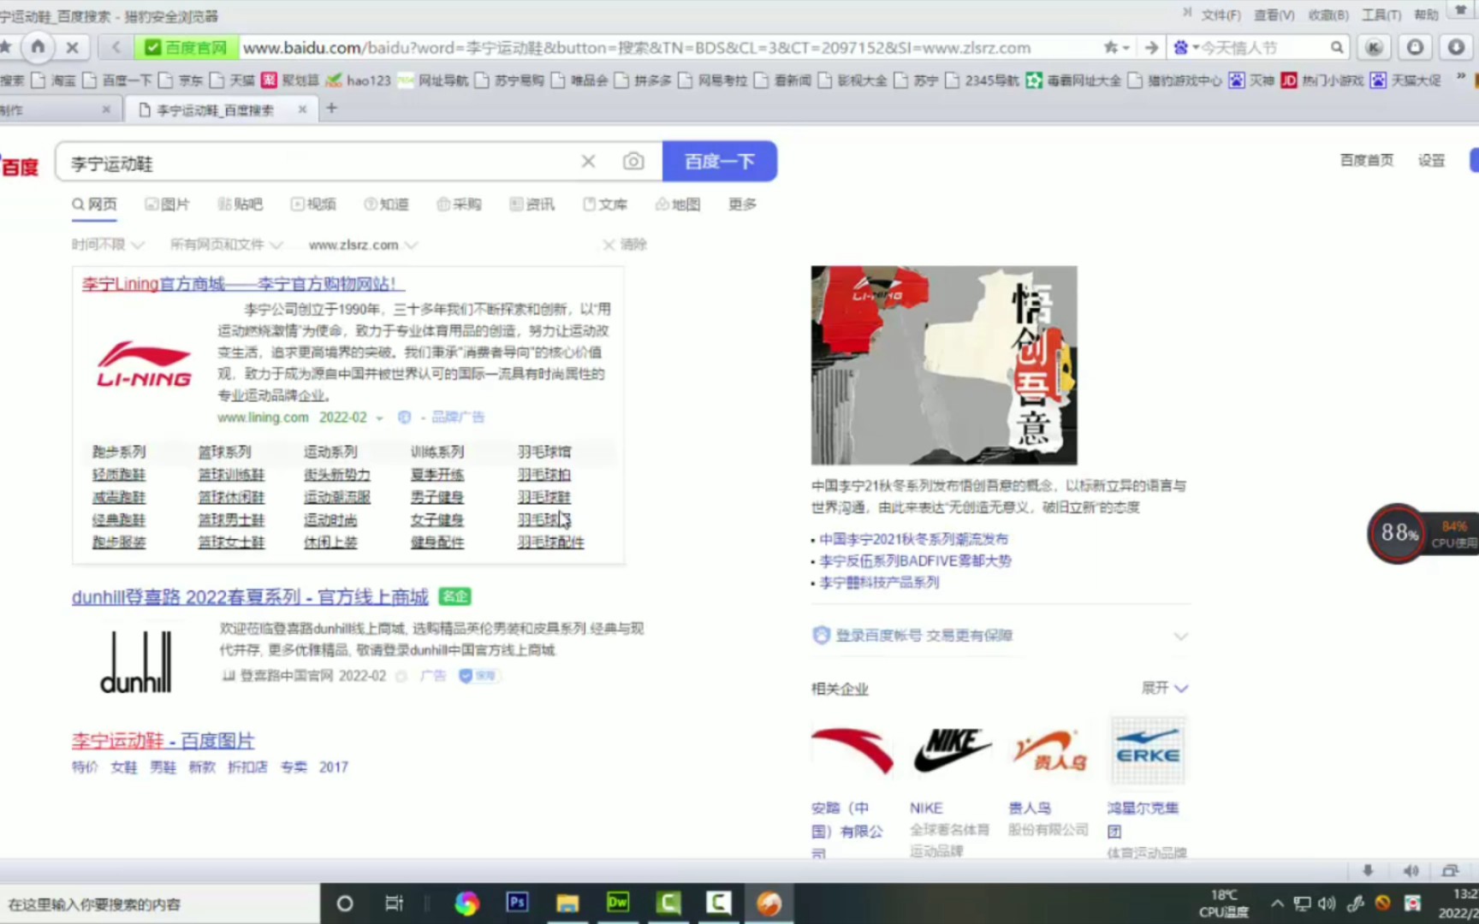Open the 文件(F) menu
Viewport: 1479px width, 924px height.
tap(1221, 15)
